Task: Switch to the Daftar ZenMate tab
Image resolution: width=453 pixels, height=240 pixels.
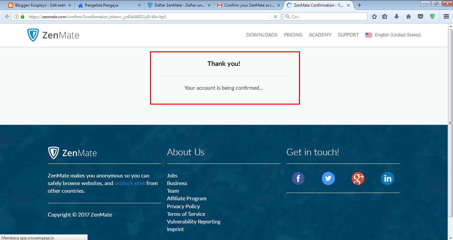Action: point(178,5)
